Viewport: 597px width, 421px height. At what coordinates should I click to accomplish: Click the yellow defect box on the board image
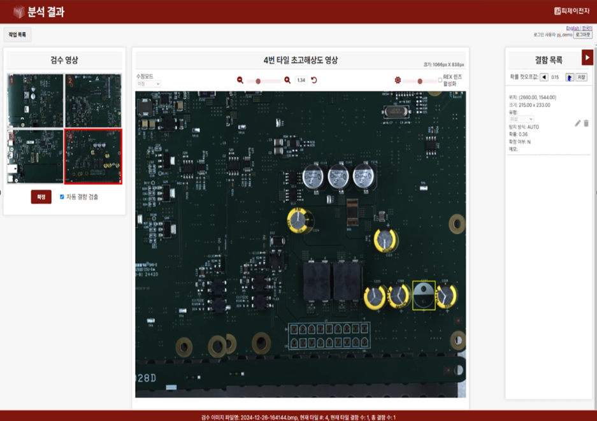(x=424, y=296)
